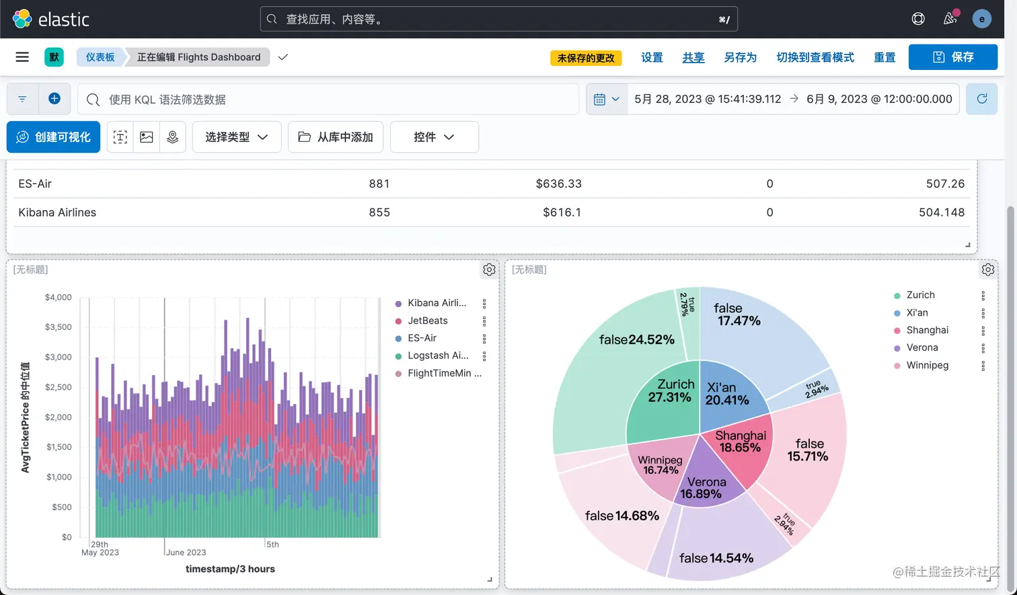Open pie chart panel settings gear

(x=987, y=270)
